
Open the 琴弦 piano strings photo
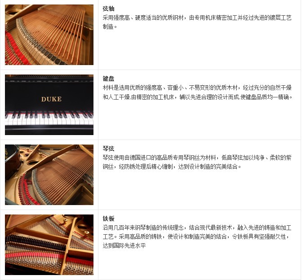click(49, 175)
